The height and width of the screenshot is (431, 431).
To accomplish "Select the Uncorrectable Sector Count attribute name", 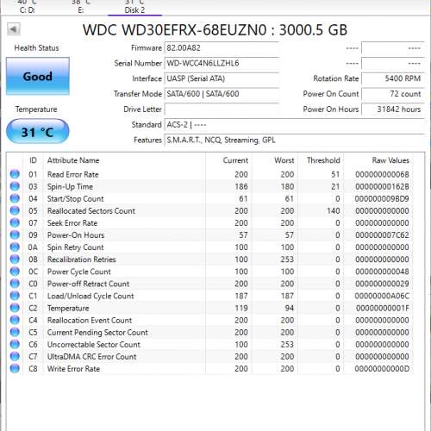I will click(x=94, y=344).
